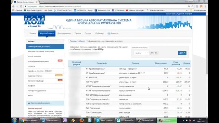219x123 pixels.
Task: Open the Публікації tab
Action: [x=100, y=33]
